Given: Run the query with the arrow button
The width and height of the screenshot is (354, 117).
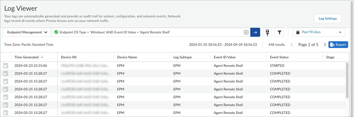Looking at the screenshot, I should tap(255, 32).
